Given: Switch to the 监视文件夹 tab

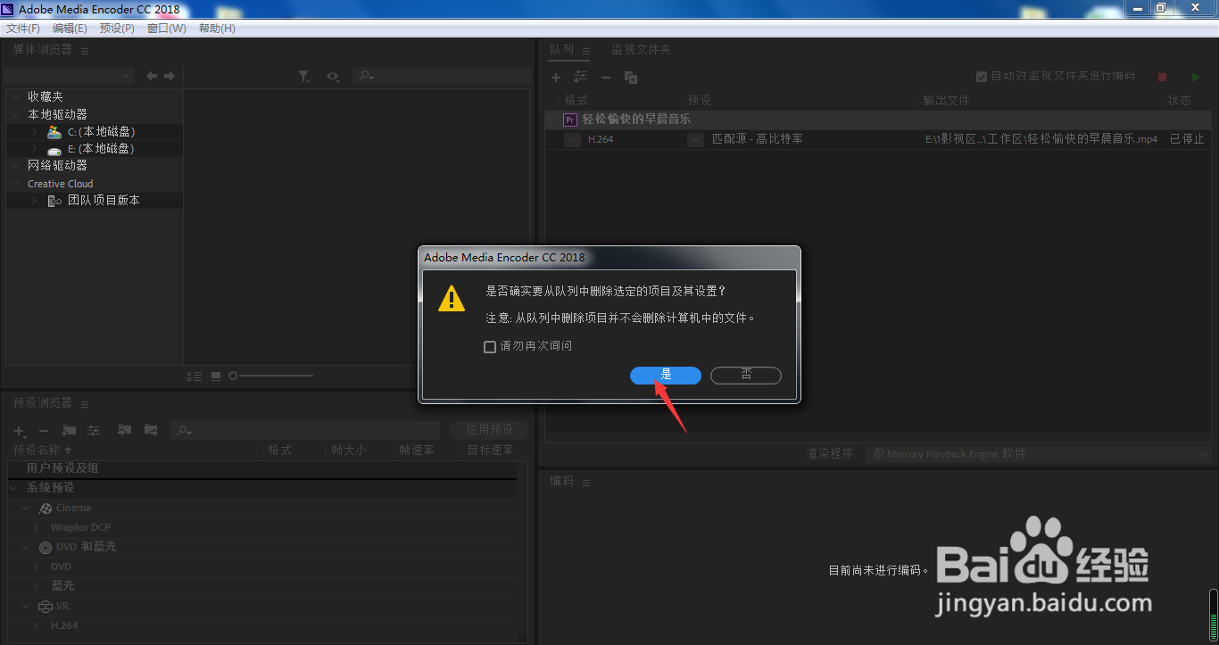Looking at the screenshot, I should (641, 50).
